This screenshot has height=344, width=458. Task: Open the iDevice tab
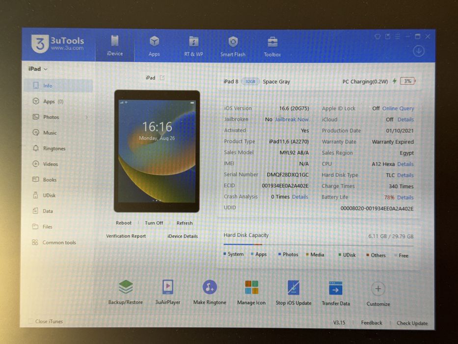coord(115,46)
